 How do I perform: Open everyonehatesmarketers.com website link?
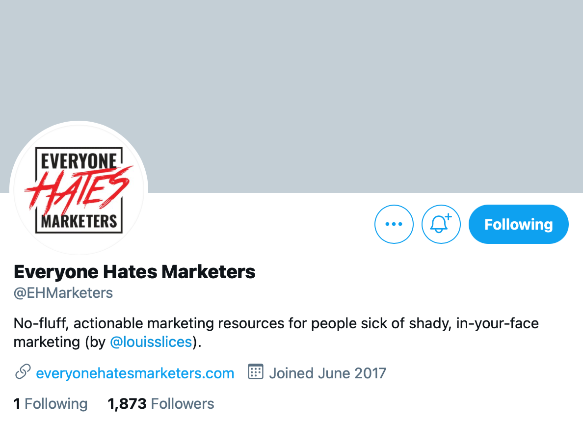point(135,373)
